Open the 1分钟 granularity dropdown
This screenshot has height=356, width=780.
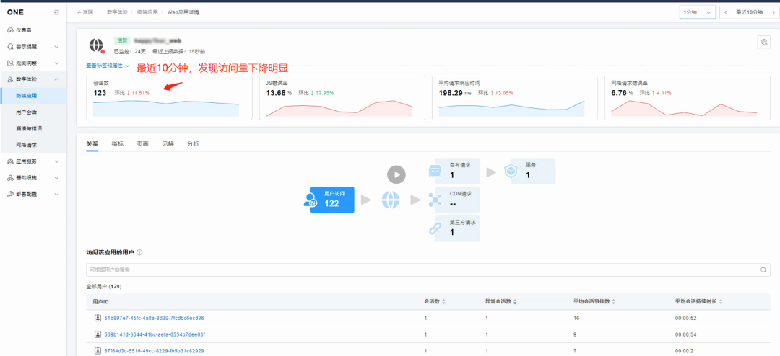pyautogui.click(x=698, y=12)
